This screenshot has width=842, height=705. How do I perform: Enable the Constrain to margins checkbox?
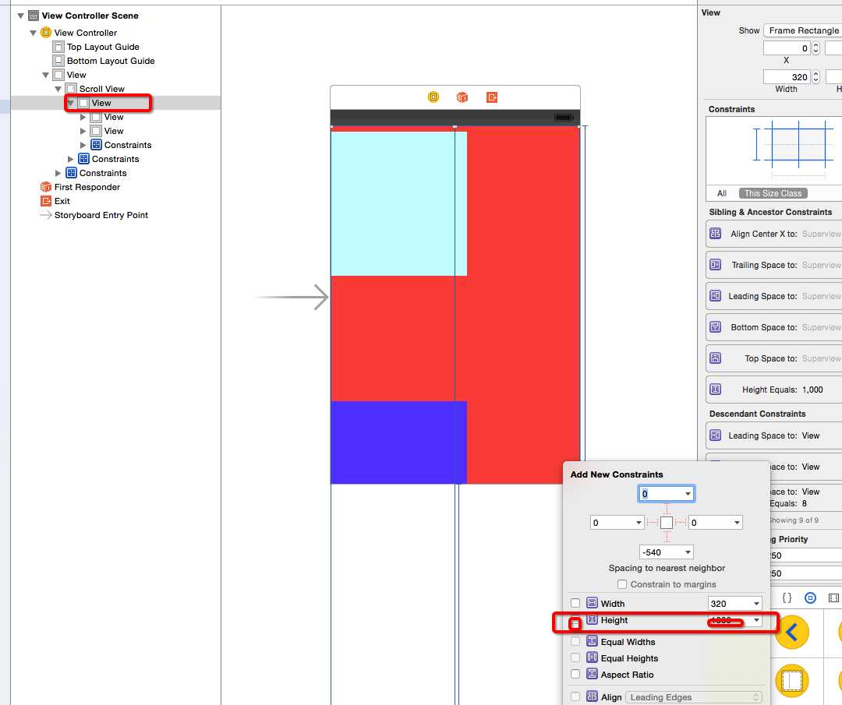tap(622, 583)
